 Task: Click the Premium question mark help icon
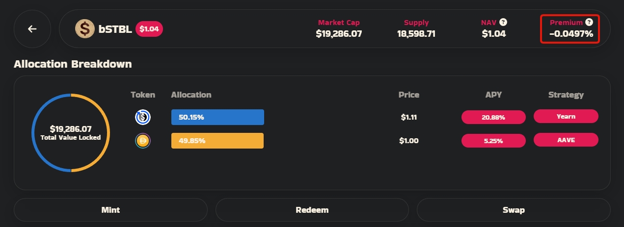pos(589,22)
